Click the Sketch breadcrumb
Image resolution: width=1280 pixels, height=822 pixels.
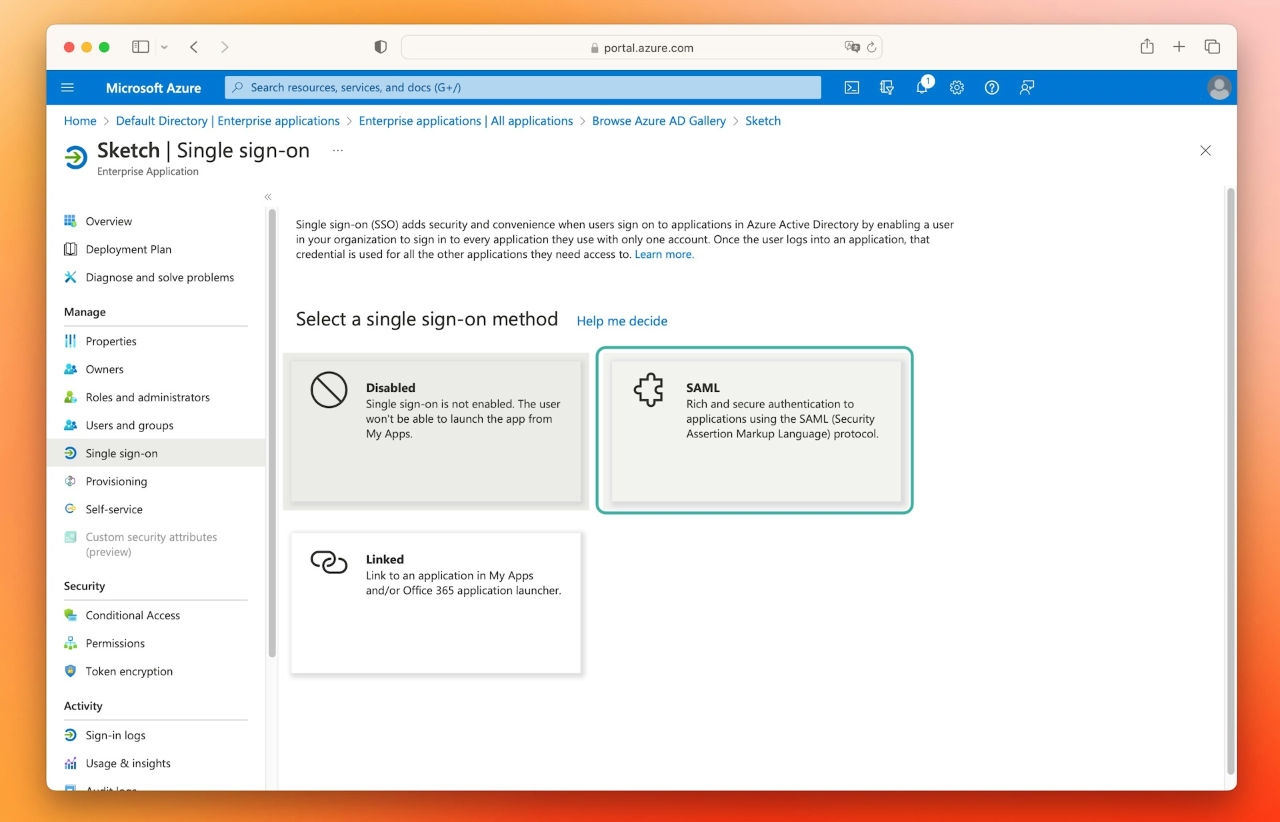(x=763, y=121)
